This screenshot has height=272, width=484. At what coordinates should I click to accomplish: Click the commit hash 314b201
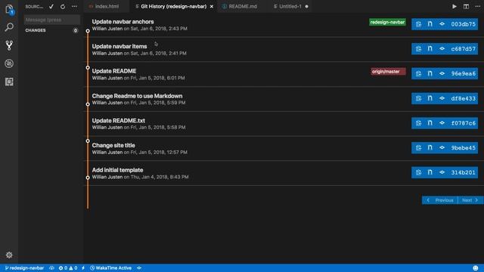464,172
